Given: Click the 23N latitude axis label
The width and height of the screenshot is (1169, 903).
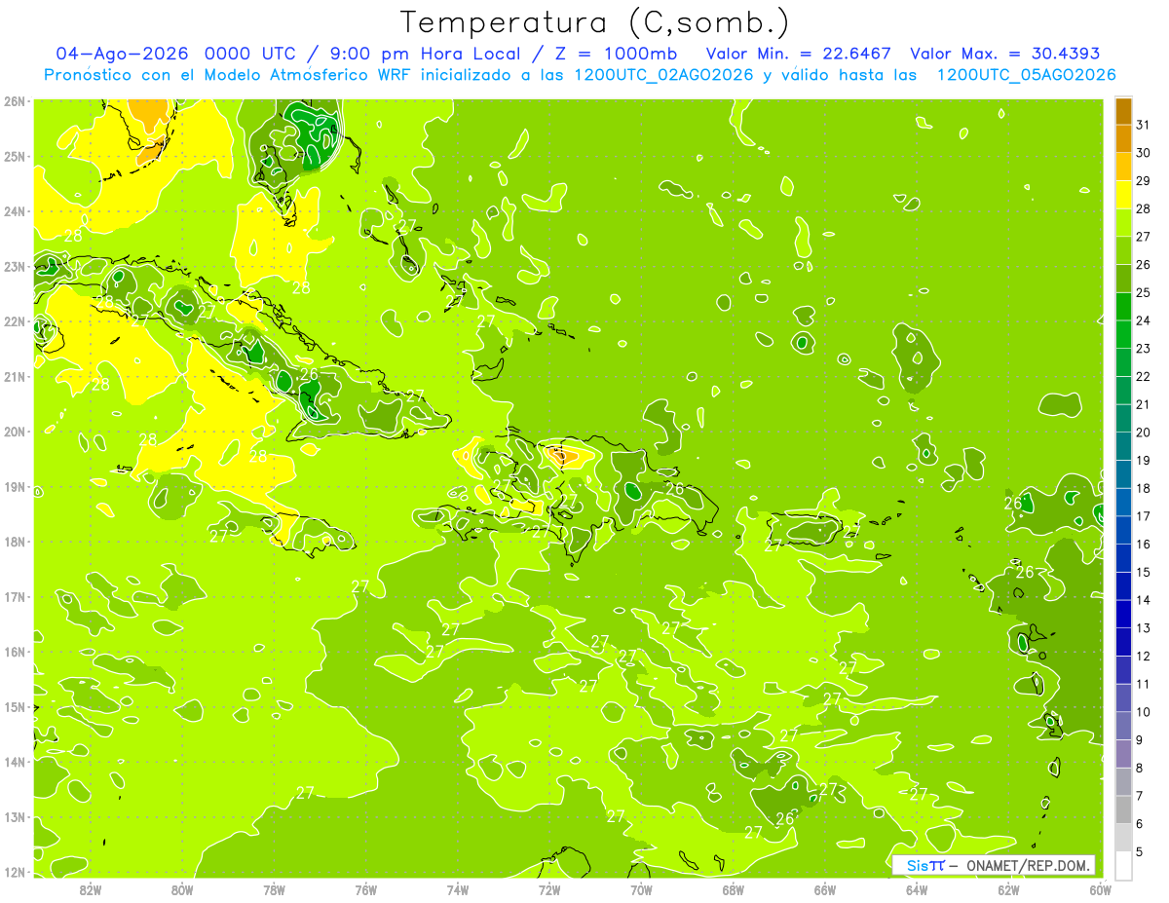Looking at the screenshot, I should pos(15,266).
